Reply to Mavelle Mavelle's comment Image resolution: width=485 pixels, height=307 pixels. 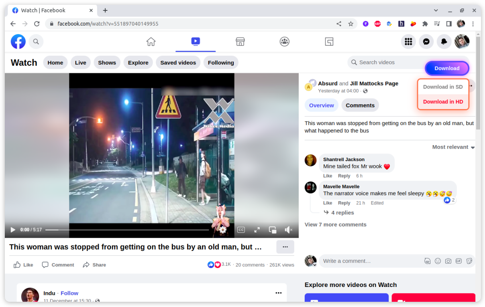pyautogui.click(x=344, y=203)
